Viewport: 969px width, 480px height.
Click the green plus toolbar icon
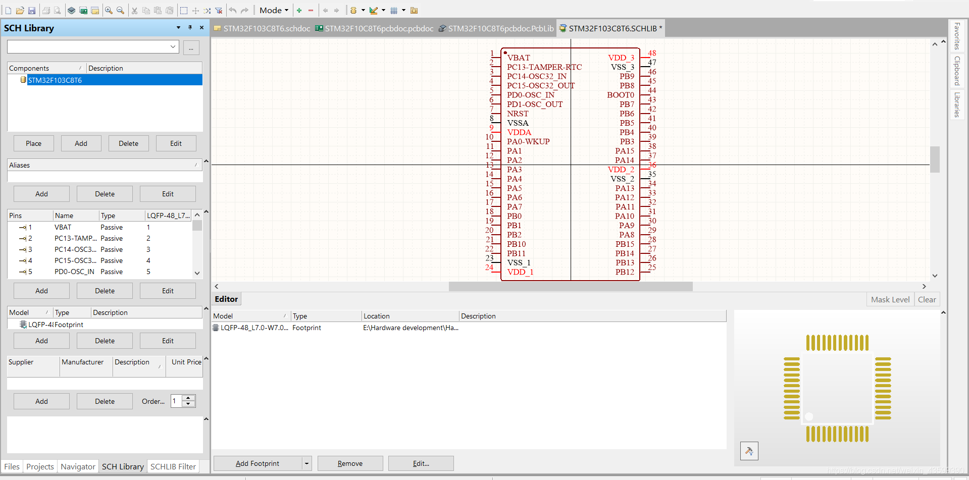pos(299,11)
